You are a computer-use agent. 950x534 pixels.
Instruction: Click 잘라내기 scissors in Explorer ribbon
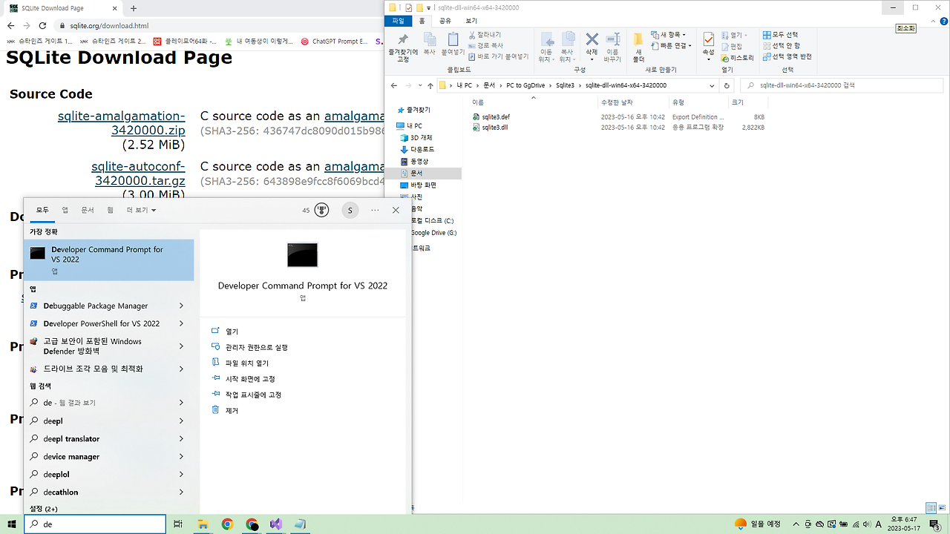485,35
